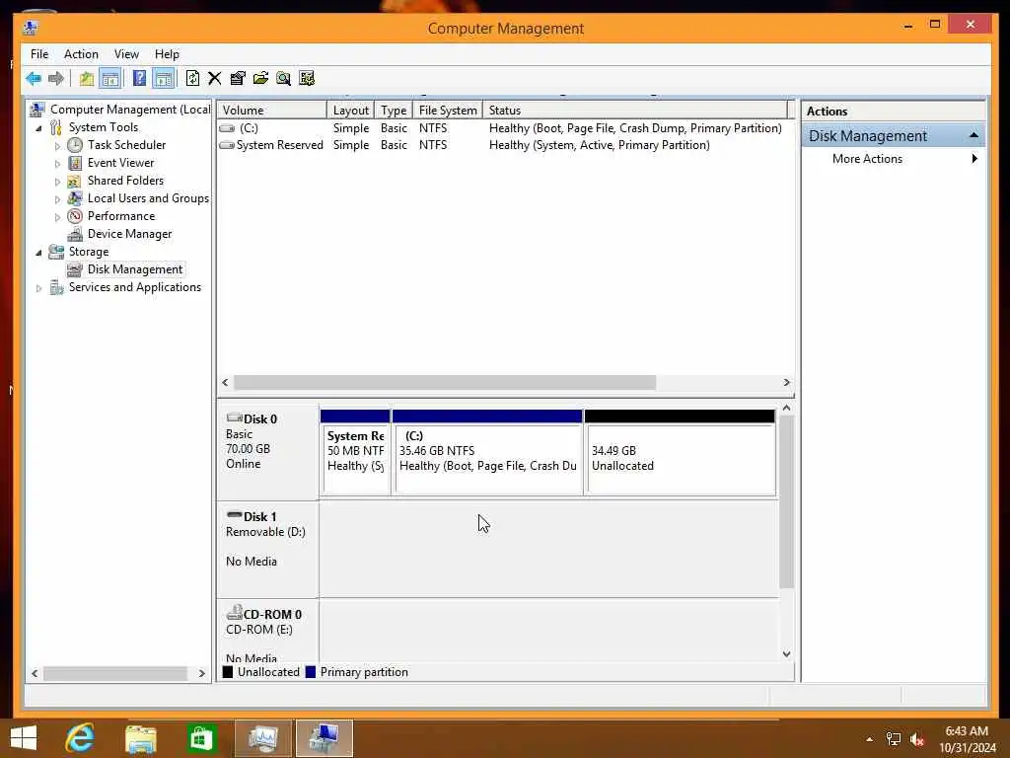1010x758 pixels.
Task: Open Properties toolbar icon
Action: [x=237, y=79]
